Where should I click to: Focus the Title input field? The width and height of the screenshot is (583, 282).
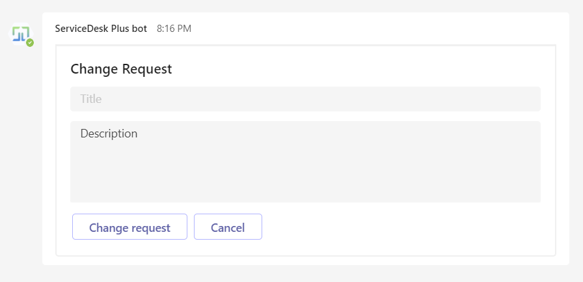pyautogui.click(x=305, y=99)
